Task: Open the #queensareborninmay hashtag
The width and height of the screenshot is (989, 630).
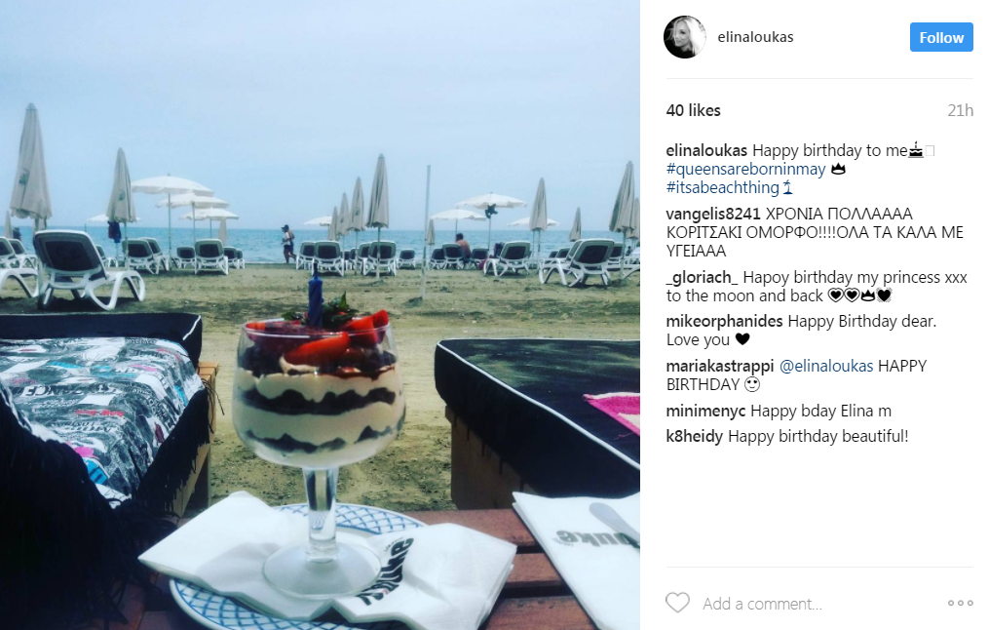Action: pyautogui.click(x=745, y=169)
